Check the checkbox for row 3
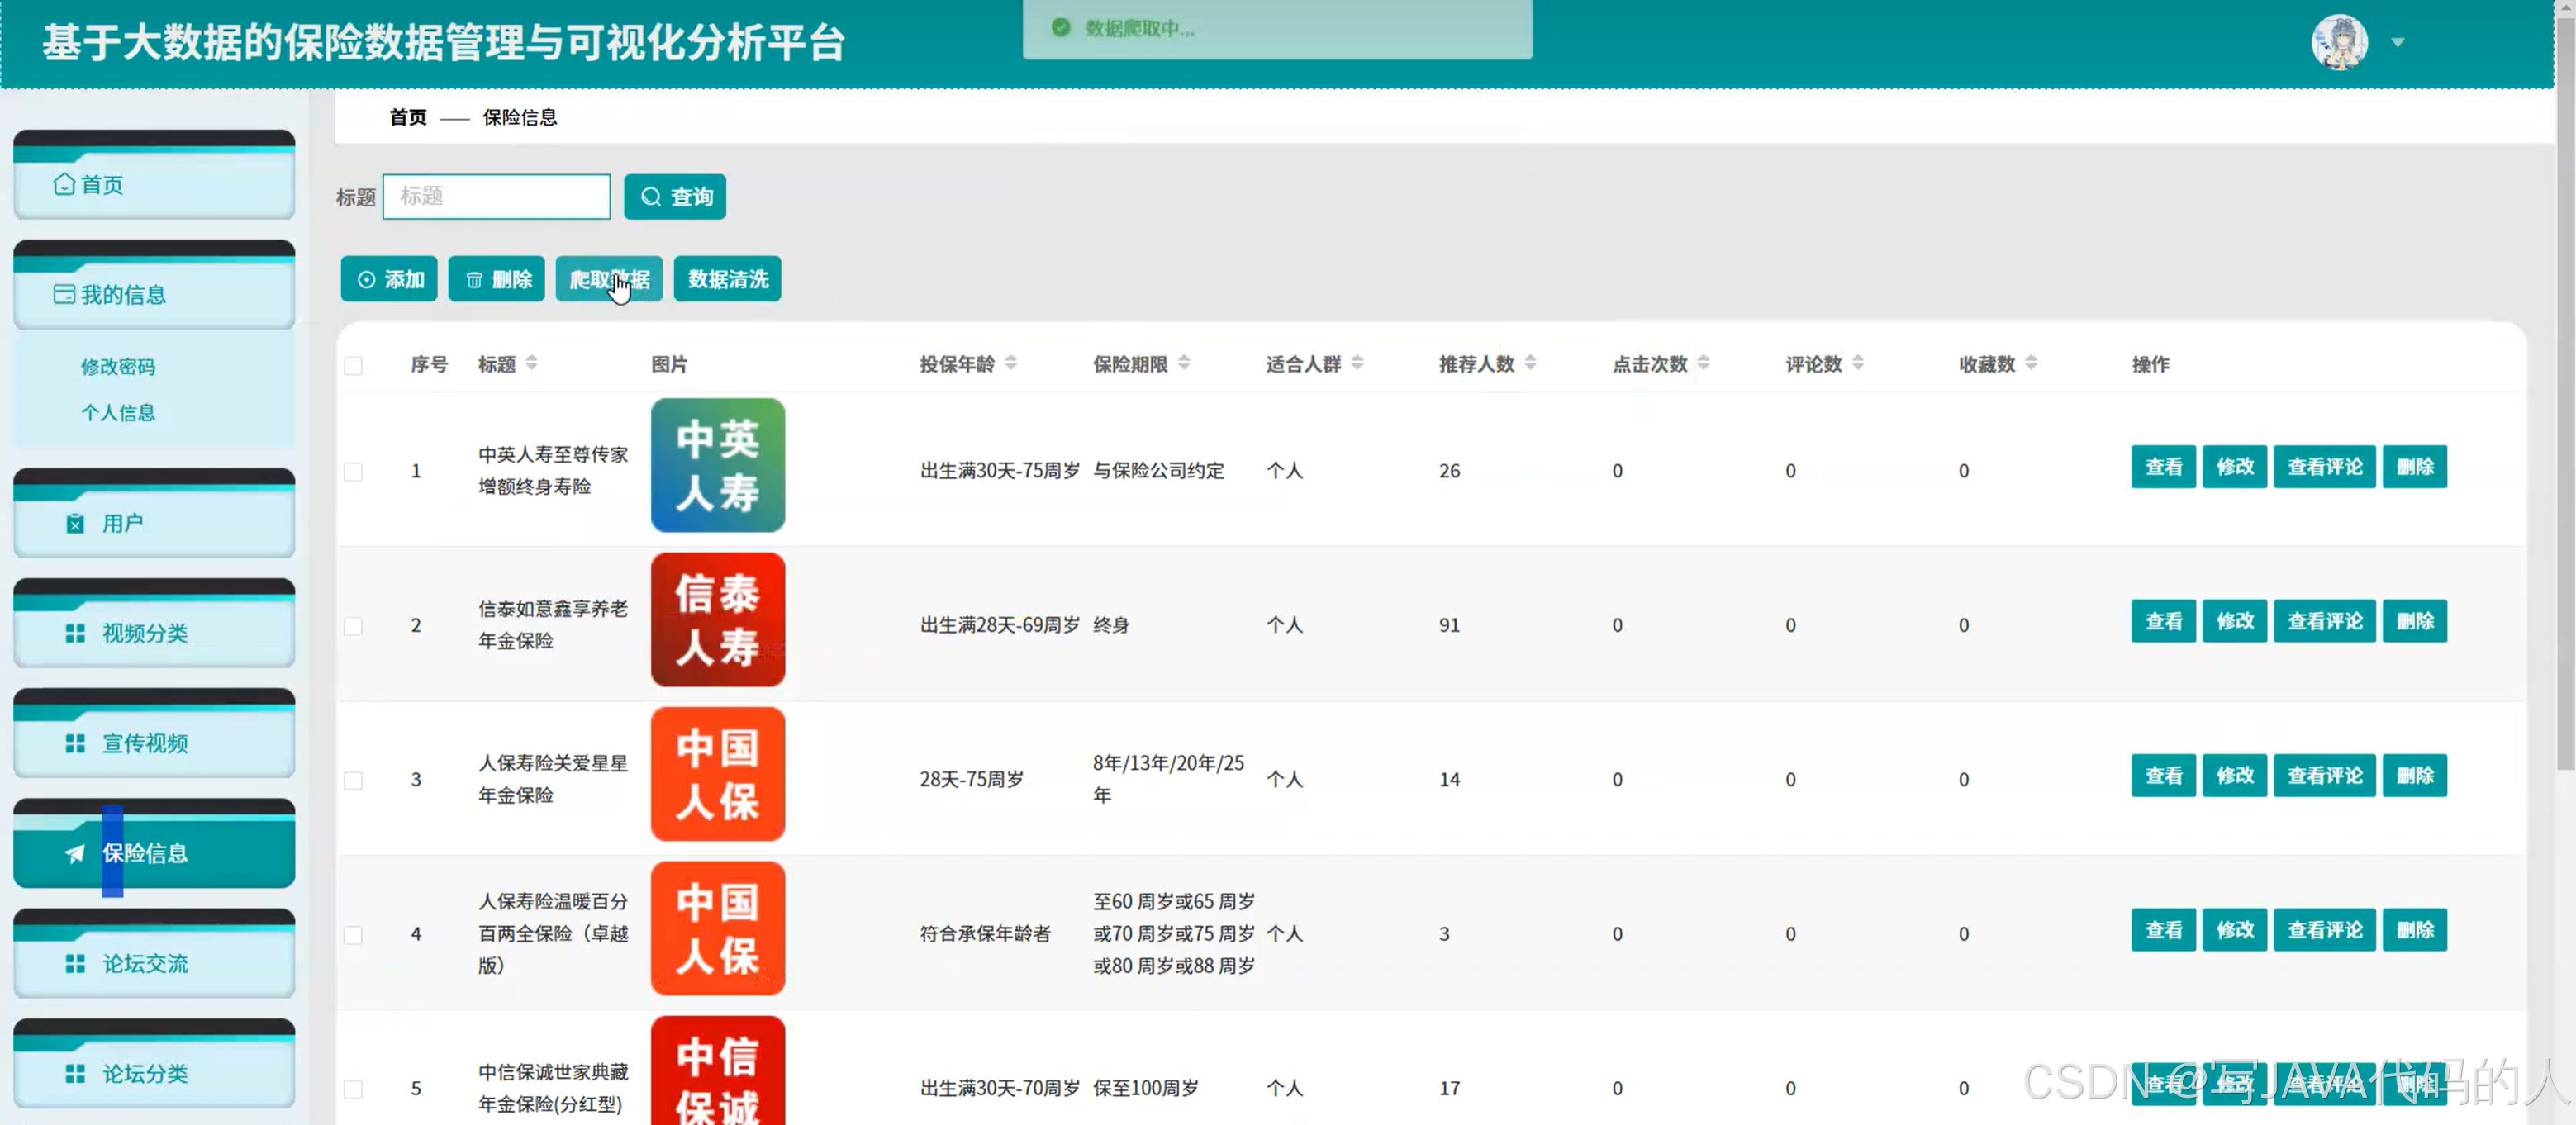Image resolution: width=2576 pixels, height=1125 pixels. (353, 780)
